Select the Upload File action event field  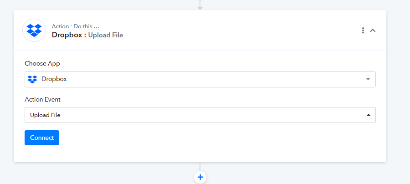[x=200, y=115]
